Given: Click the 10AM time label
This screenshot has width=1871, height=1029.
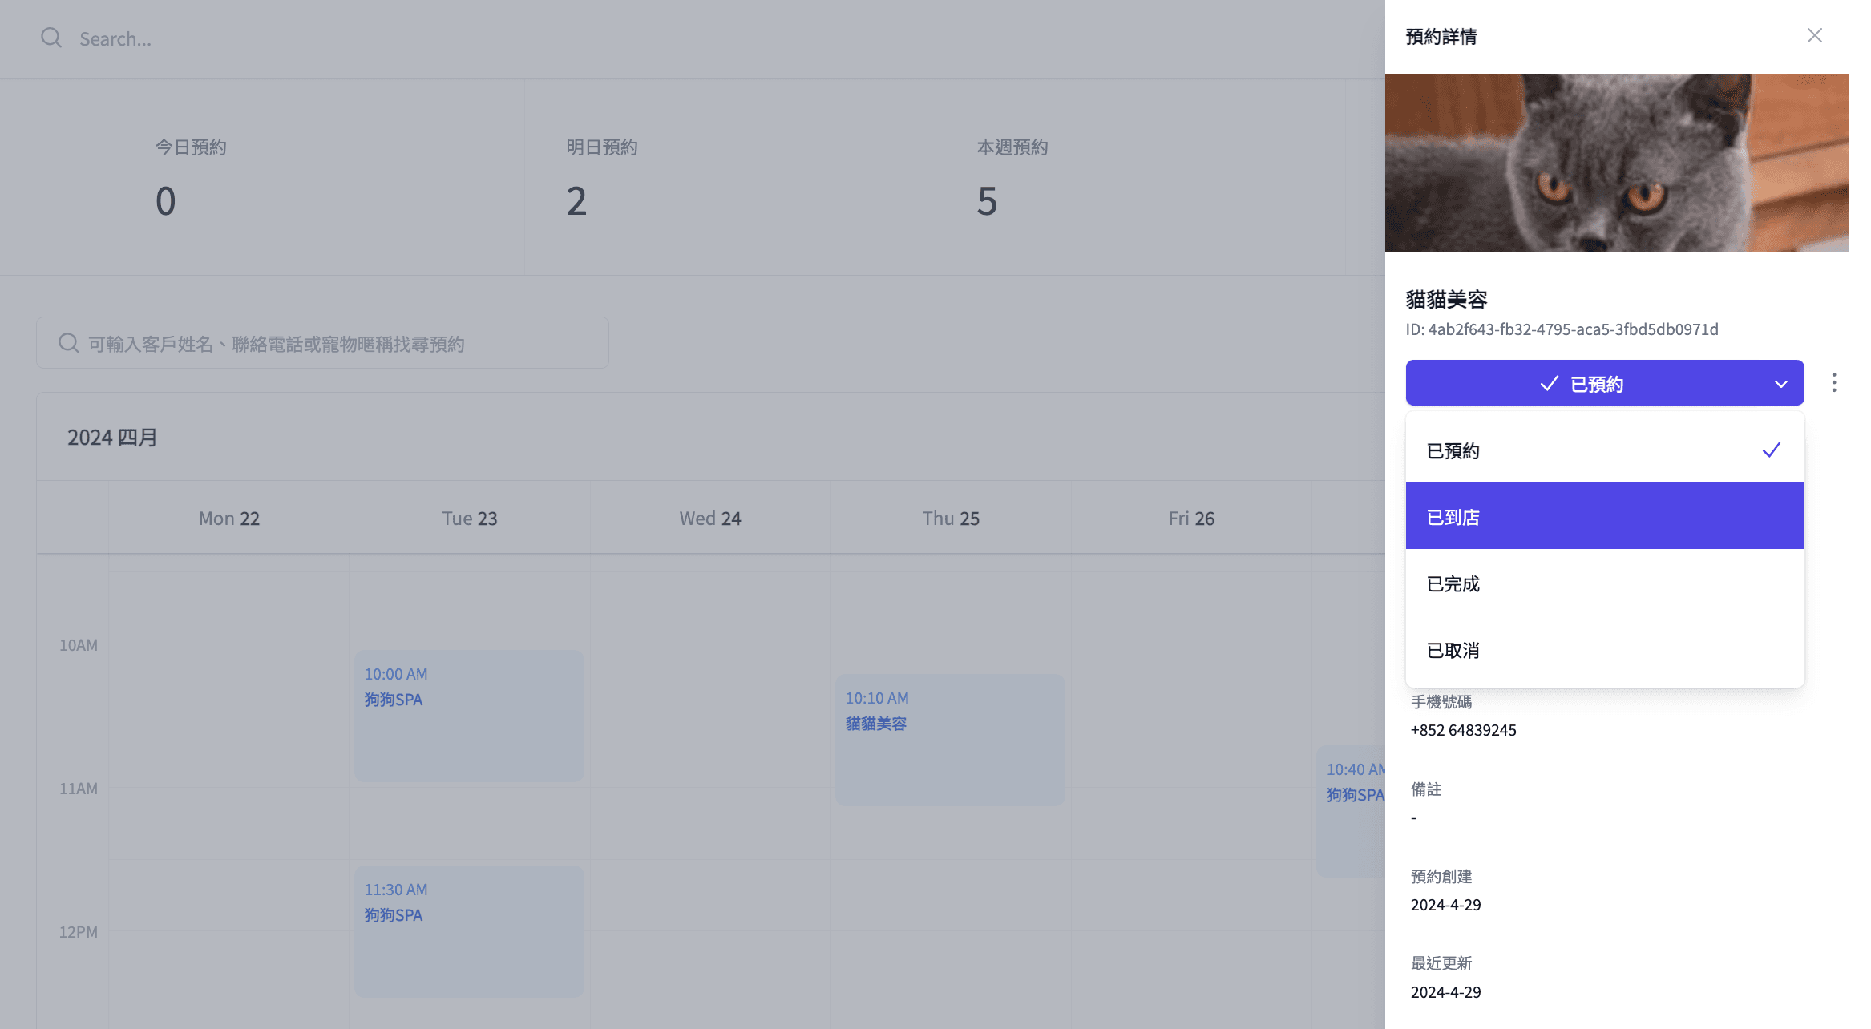Looking at the screenshot, I should [x=79, y=645].
